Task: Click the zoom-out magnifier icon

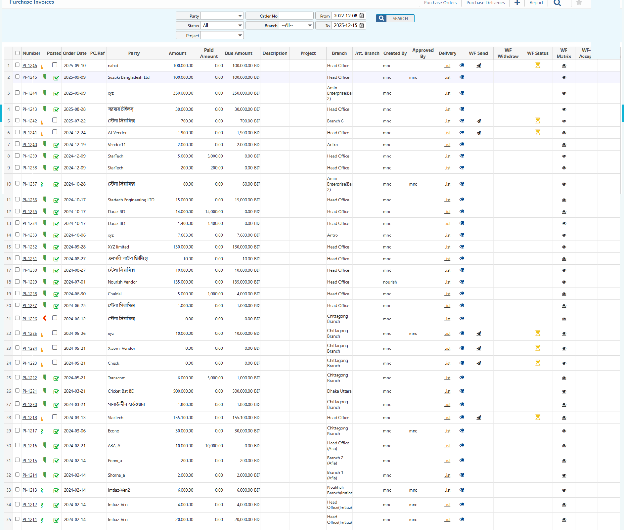Action: pos(557,2)
